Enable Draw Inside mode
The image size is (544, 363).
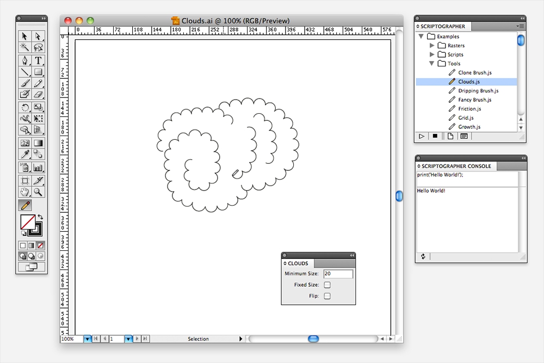click(x=40, y=256)
